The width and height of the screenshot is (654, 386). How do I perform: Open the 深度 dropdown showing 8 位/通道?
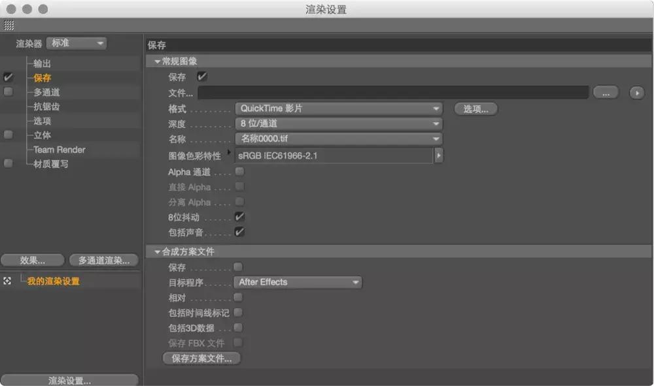(338, 123)
